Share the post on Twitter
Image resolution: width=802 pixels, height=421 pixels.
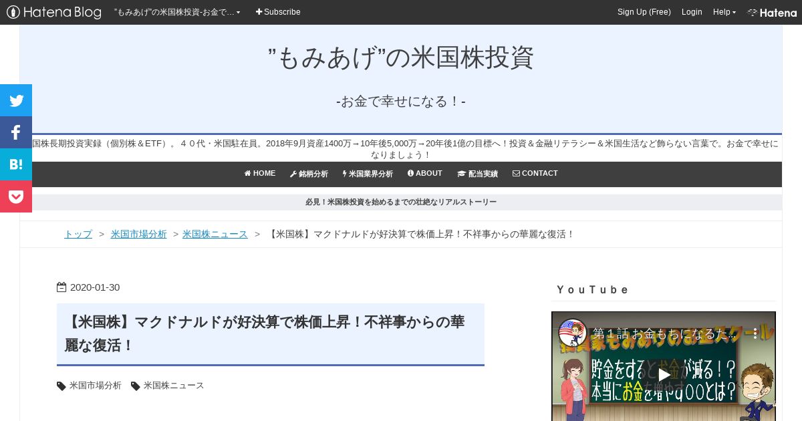click(x=16, y=100)
